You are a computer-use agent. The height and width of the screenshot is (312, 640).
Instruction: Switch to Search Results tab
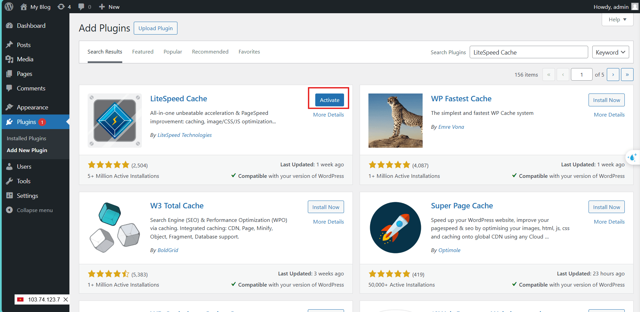pyautogui.click(x=105, y=52)
